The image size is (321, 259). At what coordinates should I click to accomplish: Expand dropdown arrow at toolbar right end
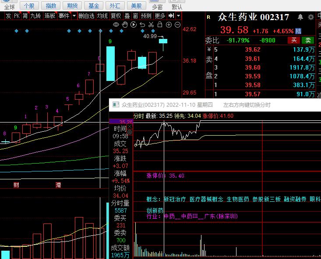coord(179,16)
